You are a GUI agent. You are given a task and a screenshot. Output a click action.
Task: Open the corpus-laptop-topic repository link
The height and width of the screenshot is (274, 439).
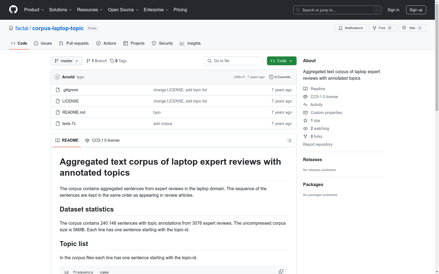point(58,28)
